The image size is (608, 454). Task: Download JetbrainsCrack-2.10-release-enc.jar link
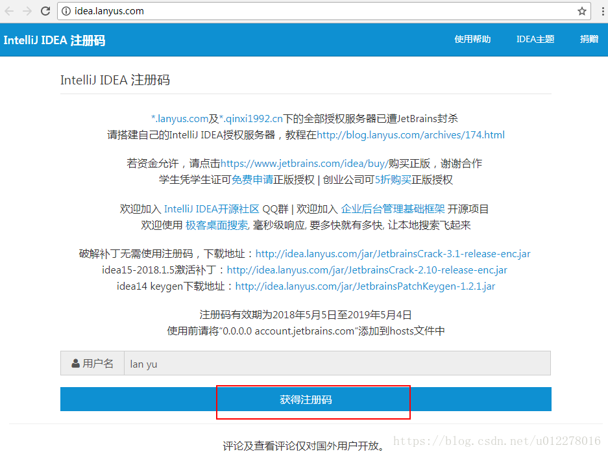(367, 270)
